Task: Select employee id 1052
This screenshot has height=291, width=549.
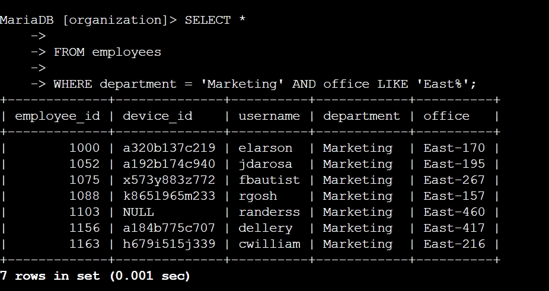Action: [x=84, y=164]
